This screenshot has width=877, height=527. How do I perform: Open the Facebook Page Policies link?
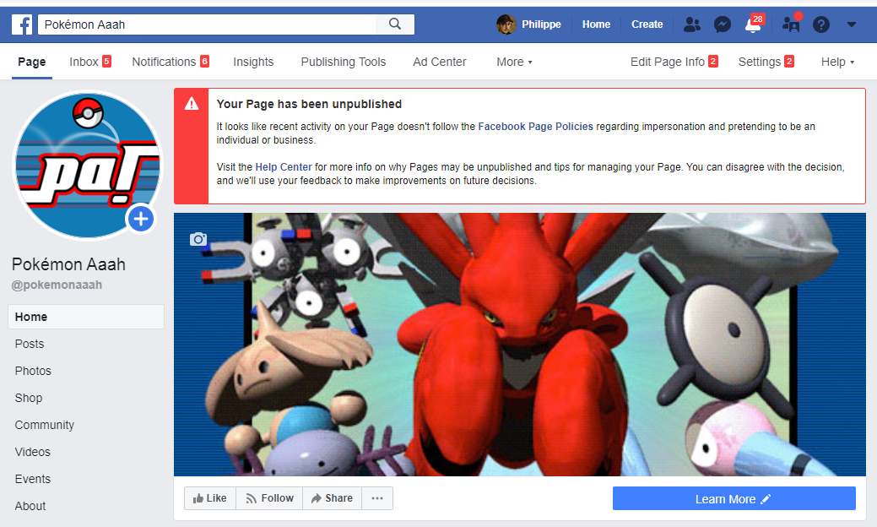coord(535,127)
